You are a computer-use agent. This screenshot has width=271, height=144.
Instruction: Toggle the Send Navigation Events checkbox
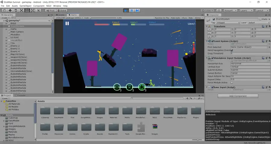click(x=232, y=50)
